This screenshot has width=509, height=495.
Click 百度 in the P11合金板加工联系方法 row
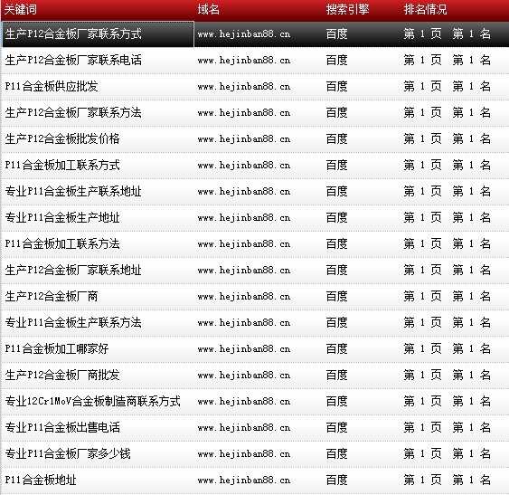[x=336, y=243]
